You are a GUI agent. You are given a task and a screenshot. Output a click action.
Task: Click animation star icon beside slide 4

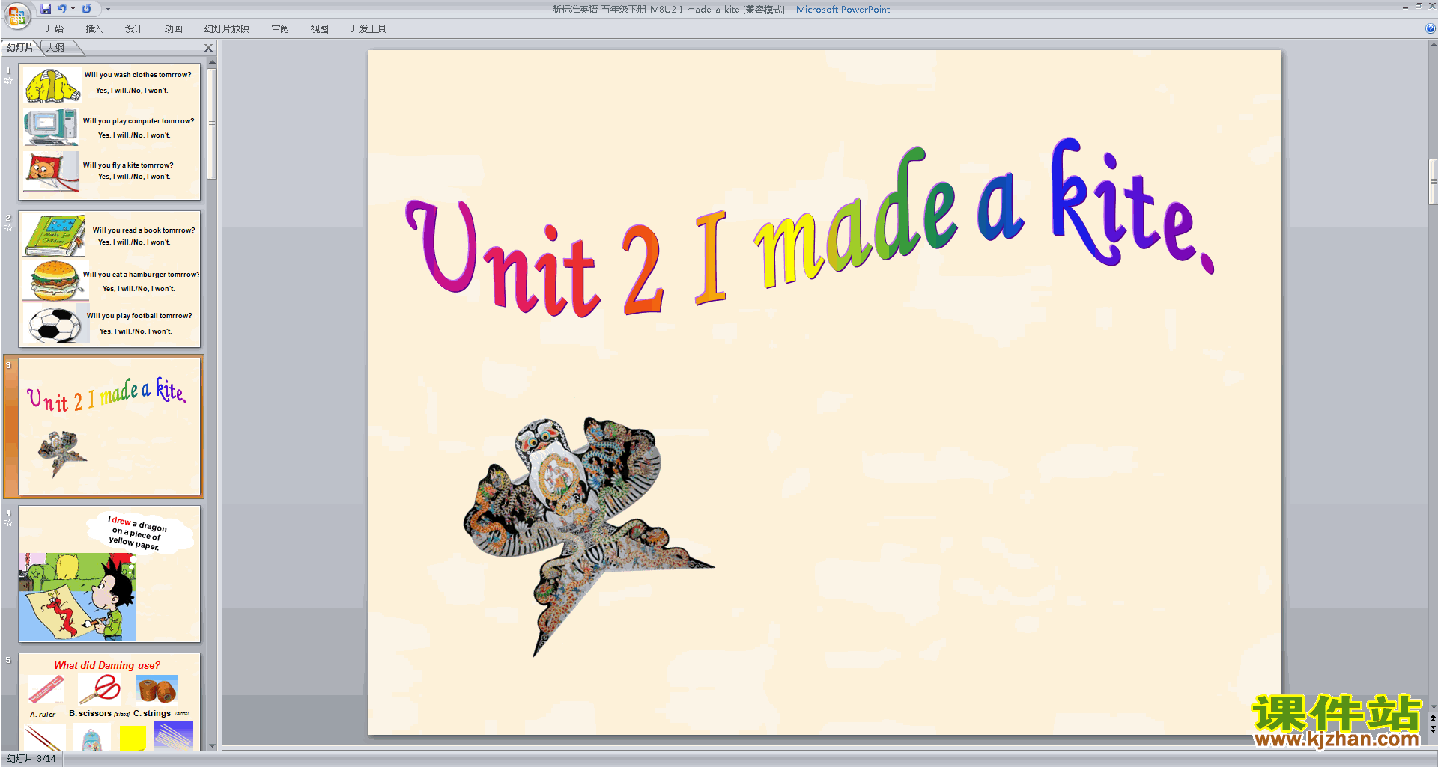tap(8, 523)
